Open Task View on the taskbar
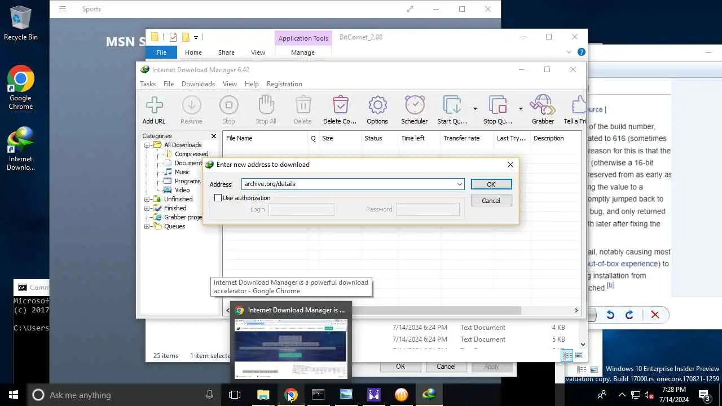The height and width of the screenshot is (406, 722). tap(235, 395)
